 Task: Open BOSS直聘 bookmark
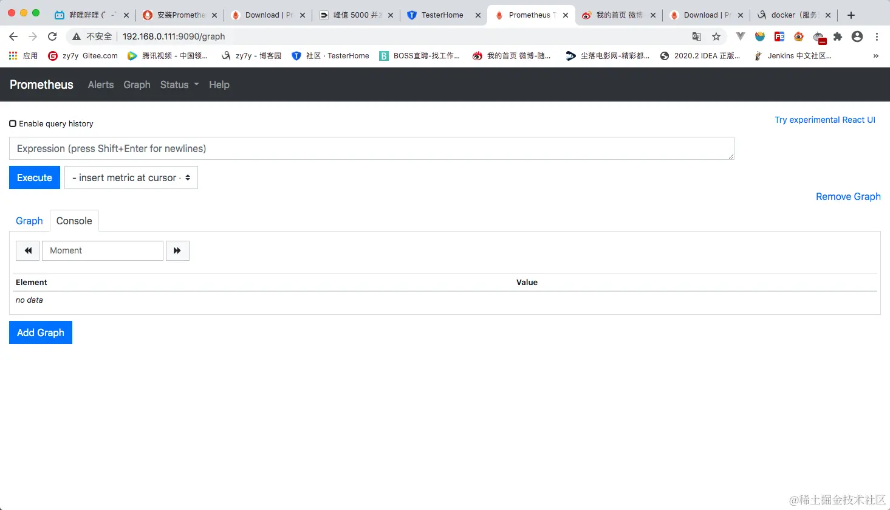[420, 56]
